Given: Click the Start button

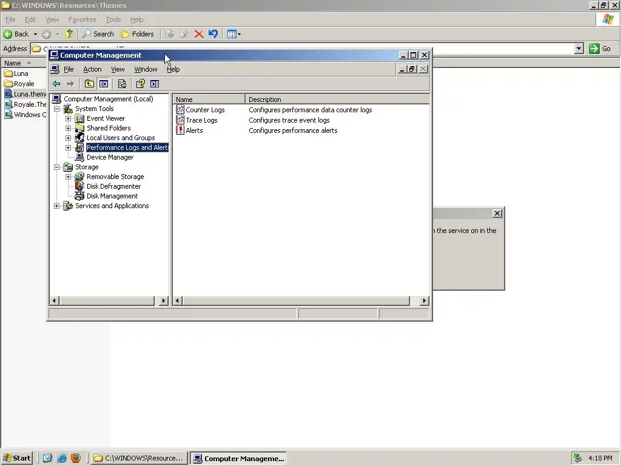Looking at the screenshot, I should 16,458.
